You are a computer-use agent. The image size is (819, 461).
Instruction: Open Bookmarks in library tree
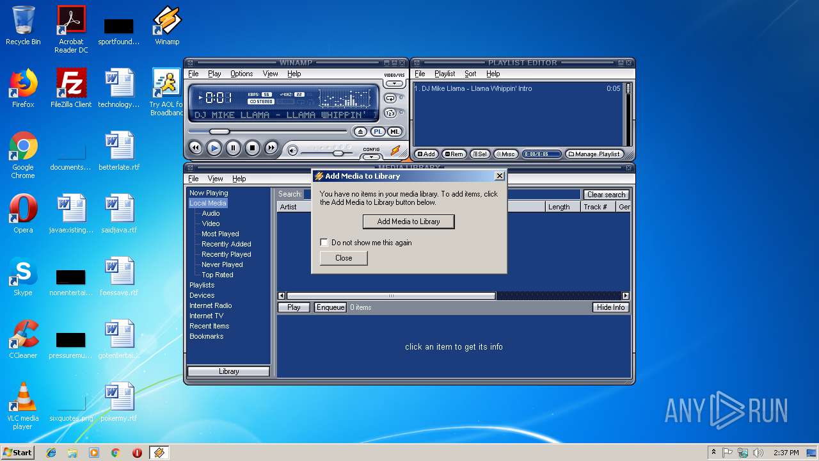click(x=206, y=336)
